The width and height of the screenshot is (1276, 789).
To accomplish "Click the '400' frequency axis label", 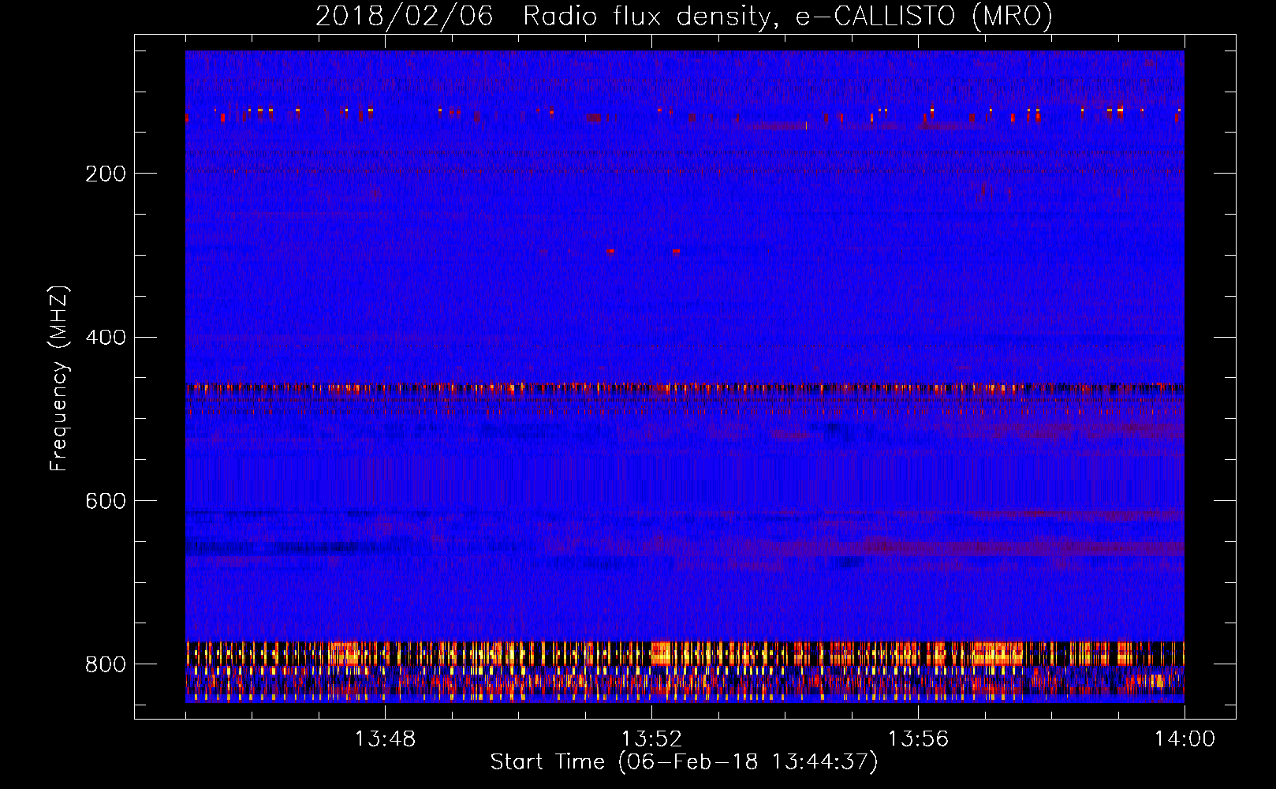I will coord(106,338).
